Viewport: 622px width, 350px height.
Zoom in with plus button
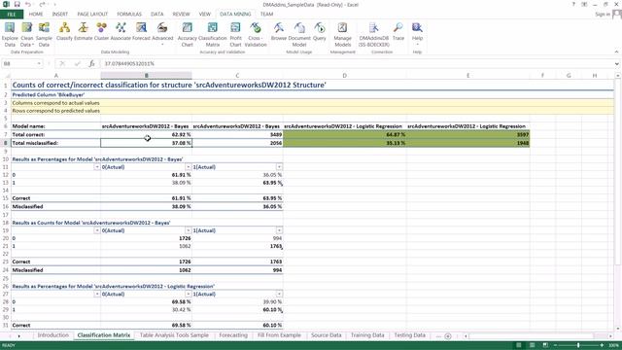click(x=602, y=345)
